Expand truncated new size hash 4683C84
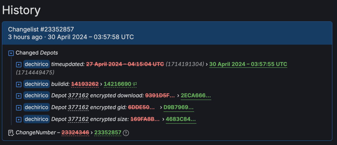The width and height of the screenshot is (337, 145). (x=181, y=119)
